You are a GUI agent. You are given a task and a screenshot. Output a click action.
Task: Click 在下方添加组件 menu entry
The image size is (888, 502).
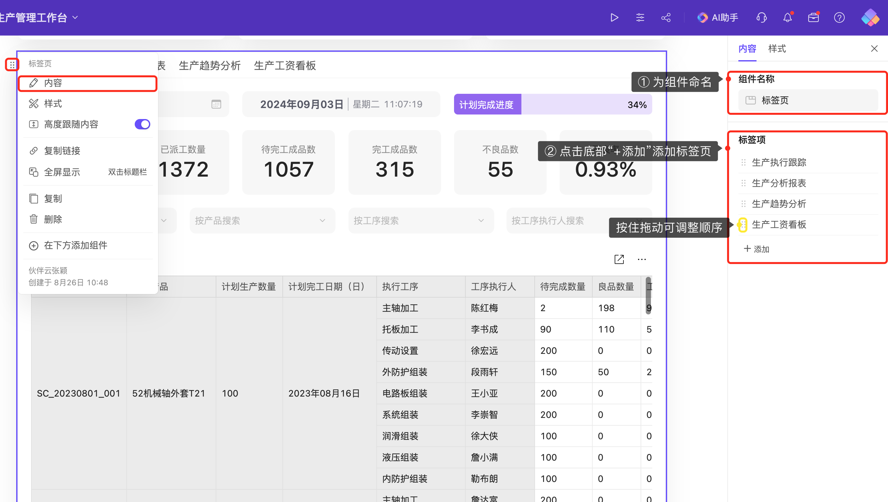coord(88,246)
